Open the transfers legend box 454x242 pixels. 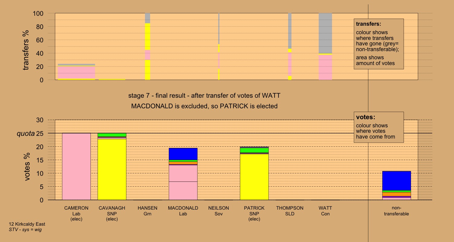click(379, 44)
